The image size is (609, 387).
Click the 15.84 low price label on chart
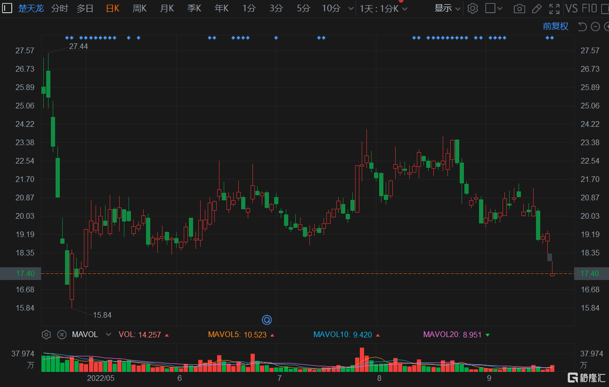coord(102,315)
